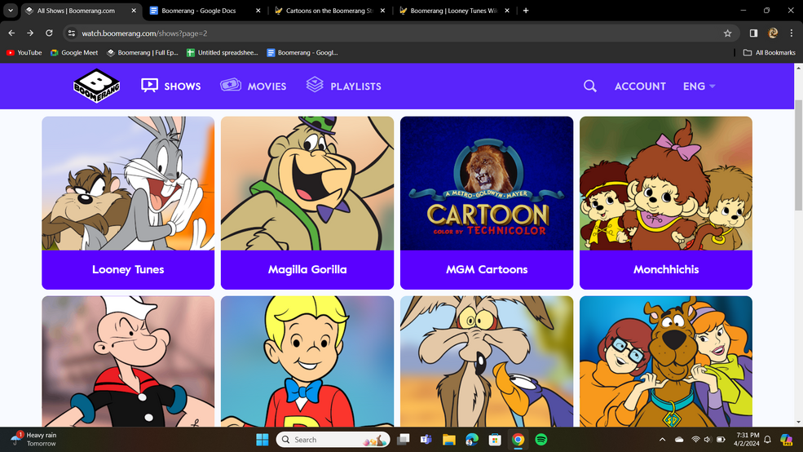Click the browser forward arrow
The image size is (803, 452).
(30, 33)
